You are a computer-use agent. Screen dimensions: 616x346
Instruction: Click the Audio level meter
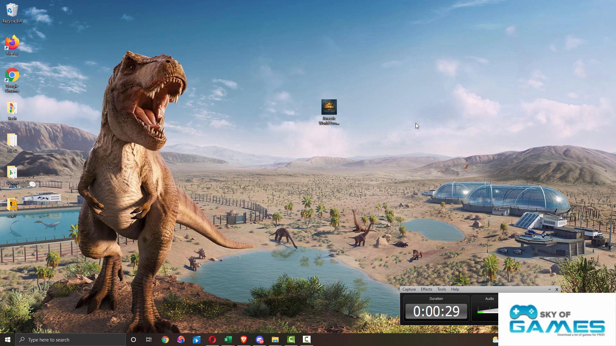[488, 310]
